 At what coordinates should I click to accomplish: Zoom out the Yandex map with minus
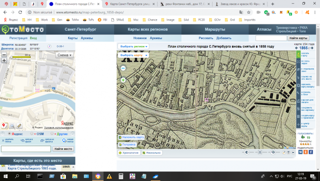[x=4, y=54]
